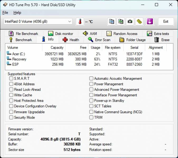This screenshot has width=178, height=158.
Task: Toggle the Native Command Queuing (NCQ) checkbox
Action: [91, 112]
